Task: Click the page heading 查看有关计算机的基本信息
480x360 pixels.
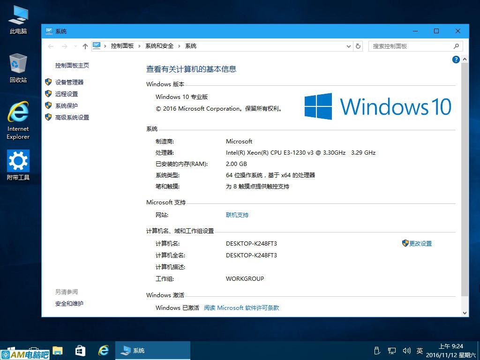Action: click(191, 69)
